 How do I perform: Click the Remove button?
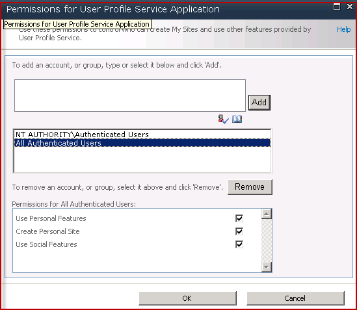click(250, 187)
